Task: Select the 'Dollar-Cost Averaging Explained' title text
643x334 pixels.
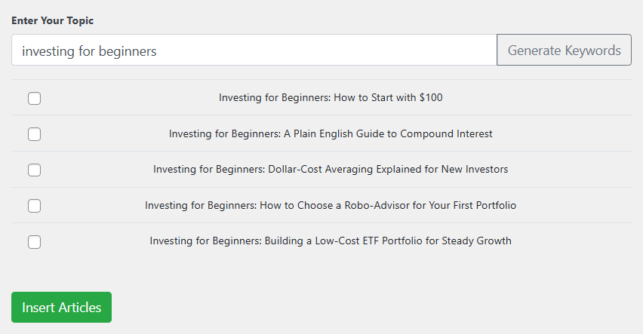Action: pos(331,169)
